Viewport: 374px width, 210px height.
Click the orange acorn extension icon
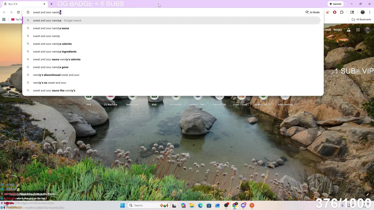click(328, 12)
